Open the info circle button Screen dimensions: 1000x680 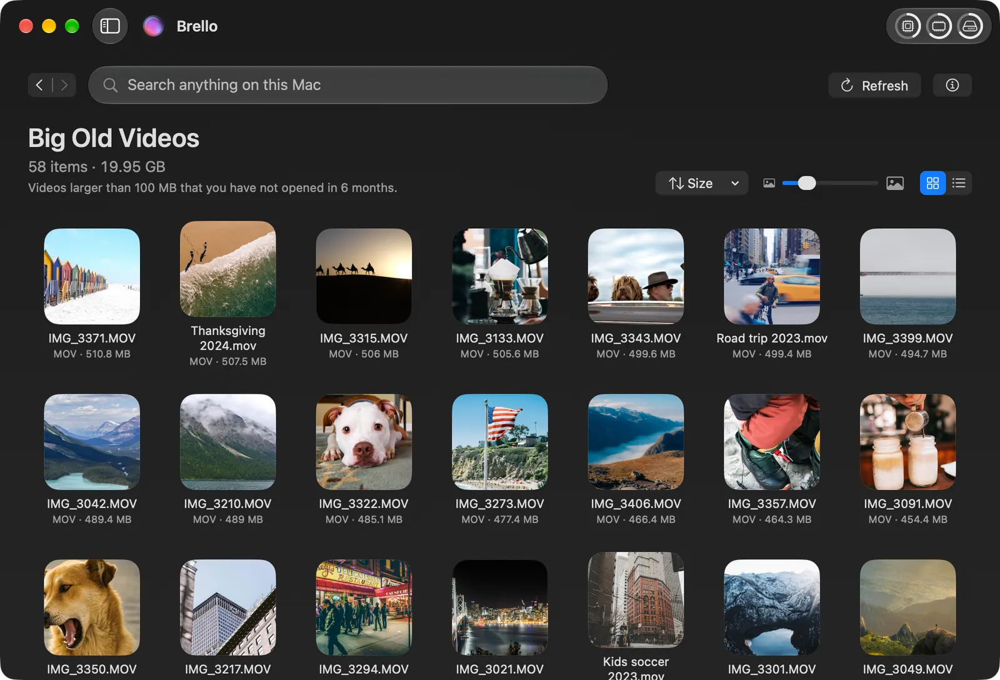pyautogui.click(x=952, y=85)
